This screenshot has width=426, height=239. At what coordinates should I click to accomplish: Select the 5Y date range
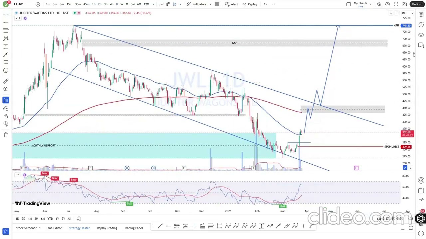pos(63,219)
